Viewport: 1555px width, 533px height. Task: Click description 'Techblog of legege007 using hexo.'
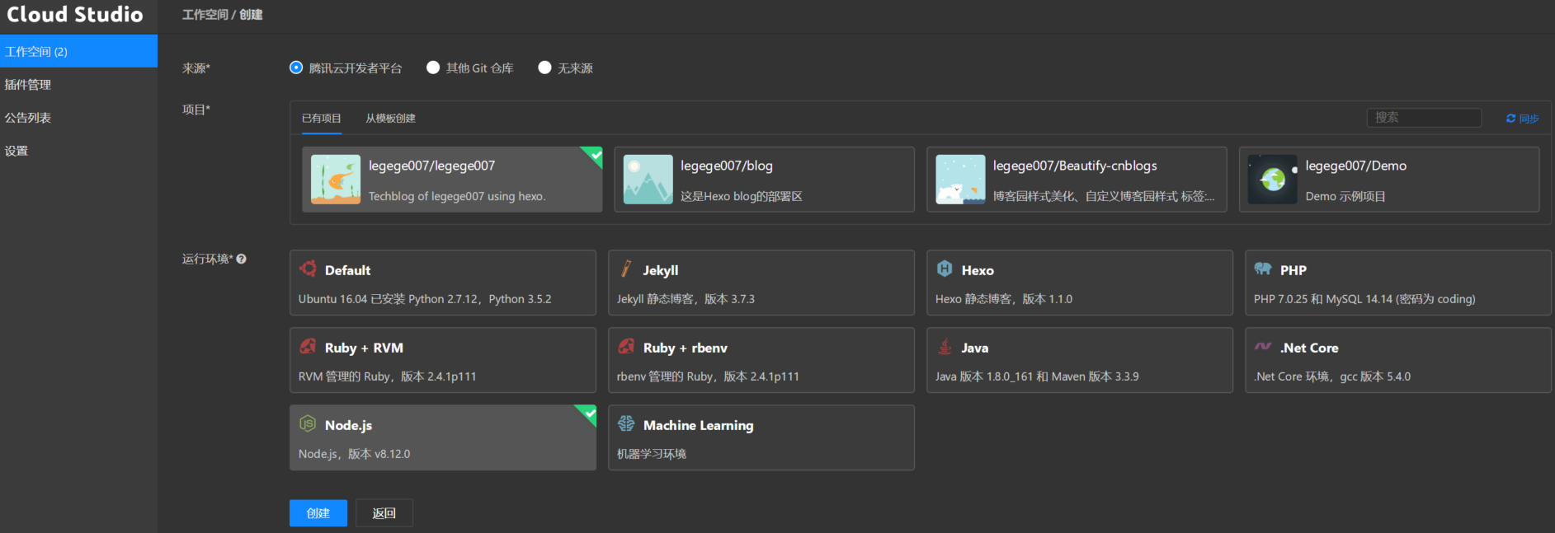click(457, 196)
